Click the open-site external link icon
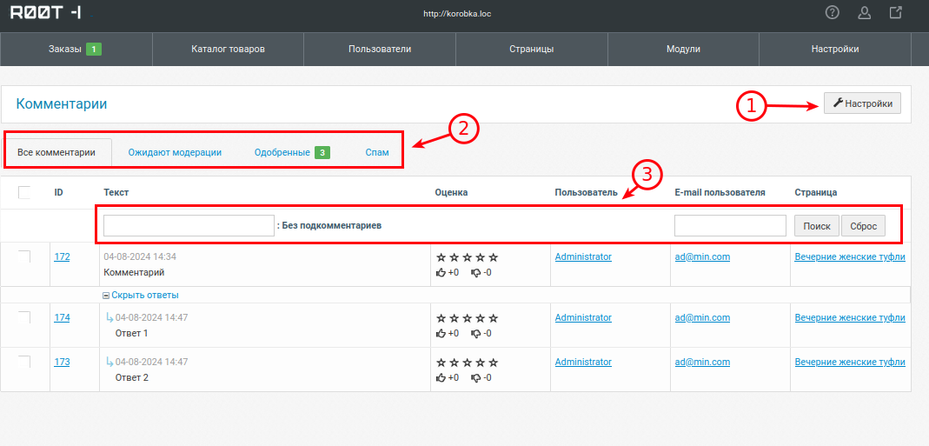The height and width of the screenshot is (446, 929). click(897, 12)
